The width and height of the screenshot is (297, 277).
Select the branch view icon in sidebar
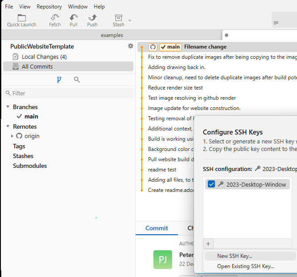point(59,80)
